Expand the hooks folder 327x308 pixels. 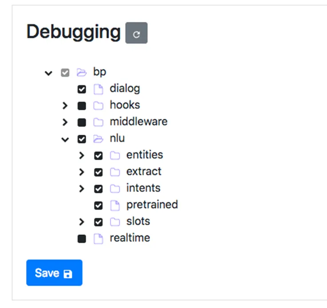65,106
